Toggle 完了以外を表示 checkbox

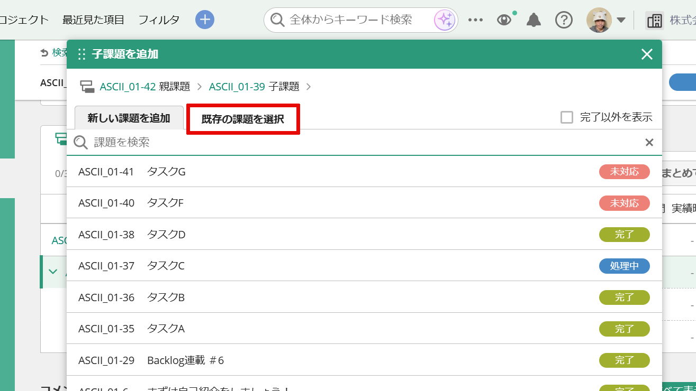[567, 117]
